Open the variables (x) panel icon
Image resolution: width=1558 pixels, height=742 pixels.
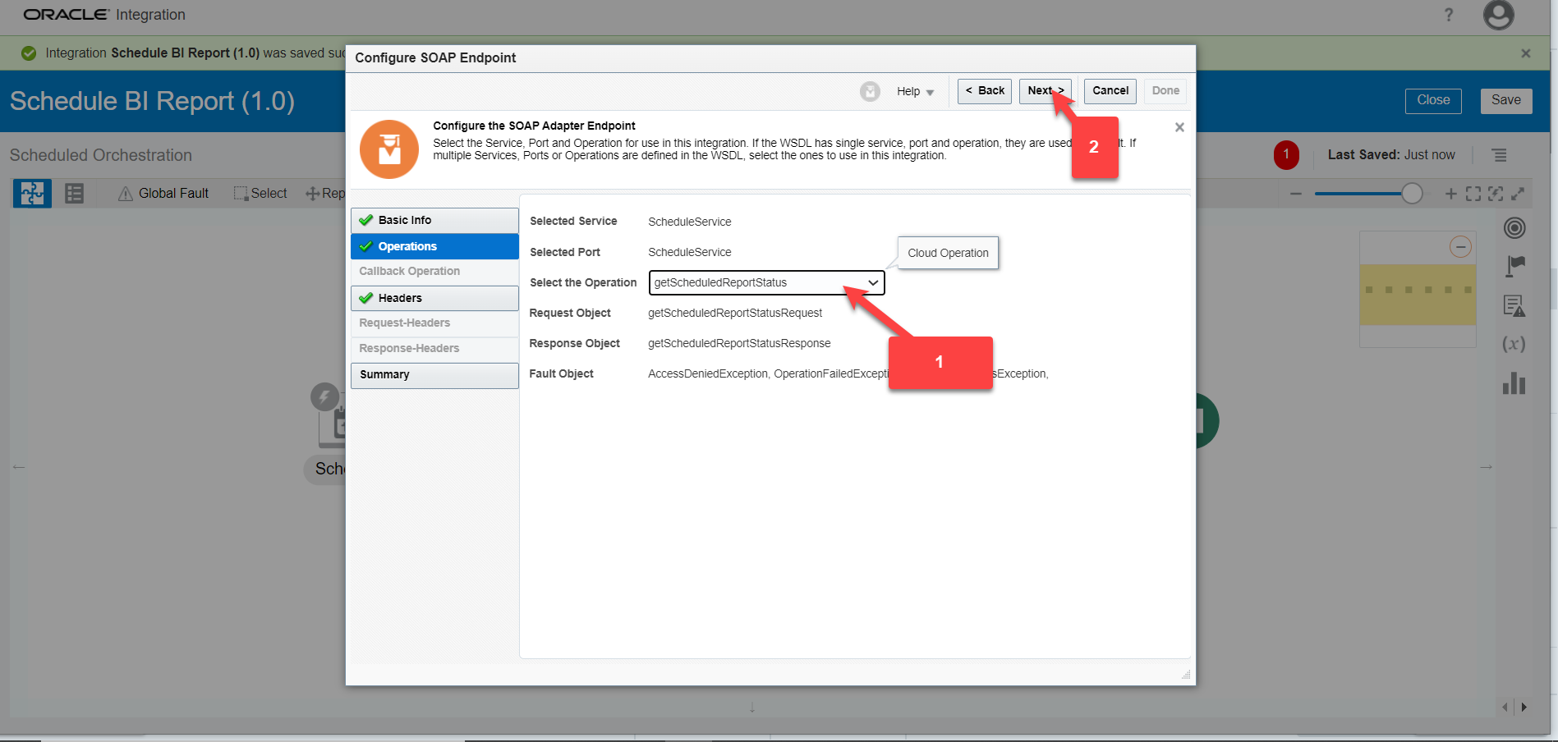point(1514,344)
